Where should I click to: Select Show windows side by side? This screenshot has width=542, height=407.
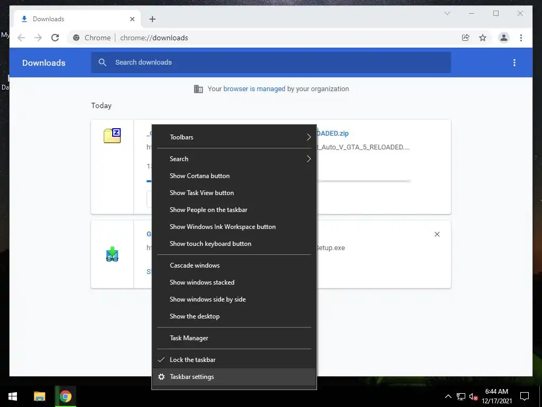coord(234,299)
